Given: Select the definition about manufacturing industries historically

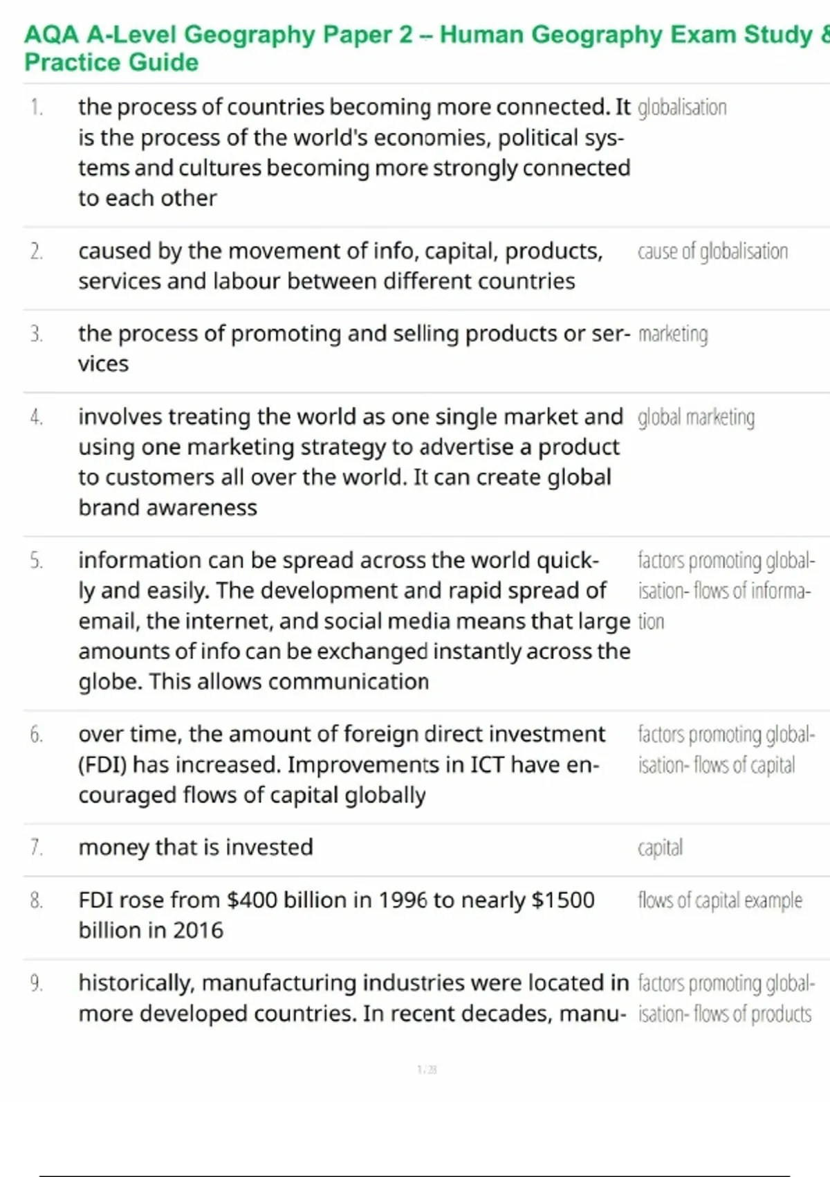Looking at the screenshot, I should [353, 998].
